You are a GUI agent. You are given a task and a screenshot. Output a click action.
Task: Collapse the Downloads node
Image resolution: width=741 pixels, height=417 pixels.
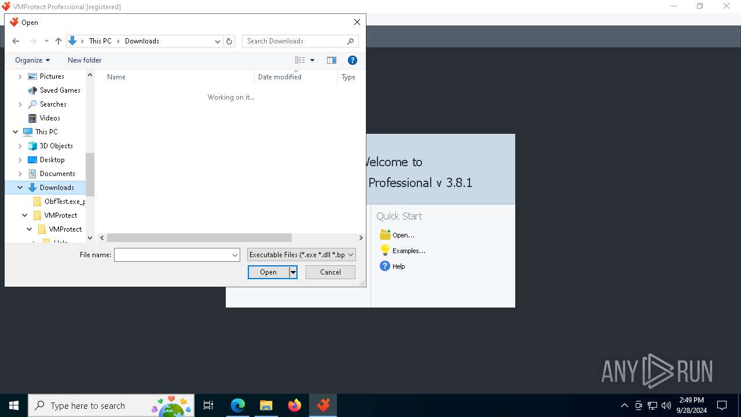20,188
